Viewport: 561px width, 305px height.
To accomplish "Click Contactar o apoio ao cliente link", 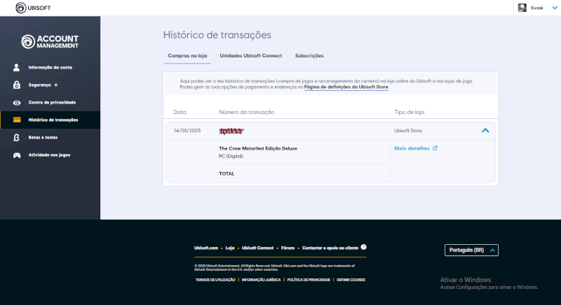I will [x=330, y=248].
